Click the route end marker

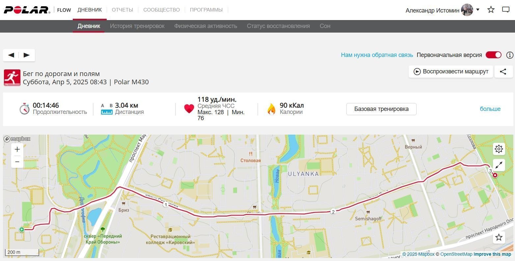495,175
